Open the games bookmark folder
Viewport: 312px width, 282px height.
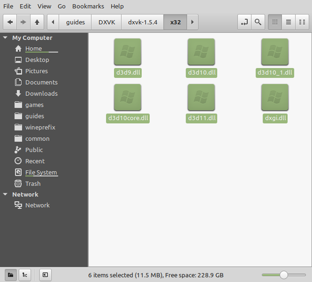tap(34, 105)
